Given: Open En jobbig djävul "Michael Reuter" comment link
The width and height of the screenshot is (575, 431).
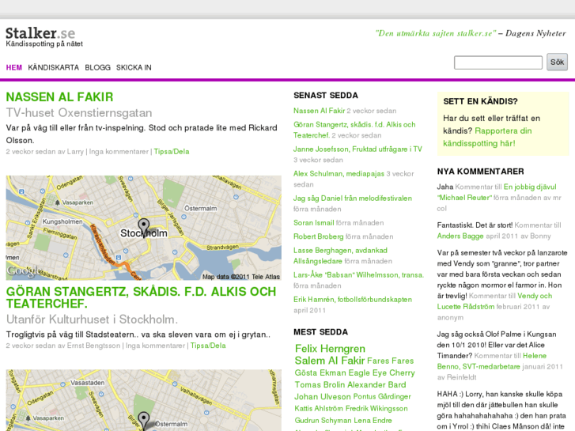Looking at the screenshot, I should point(497,192).
